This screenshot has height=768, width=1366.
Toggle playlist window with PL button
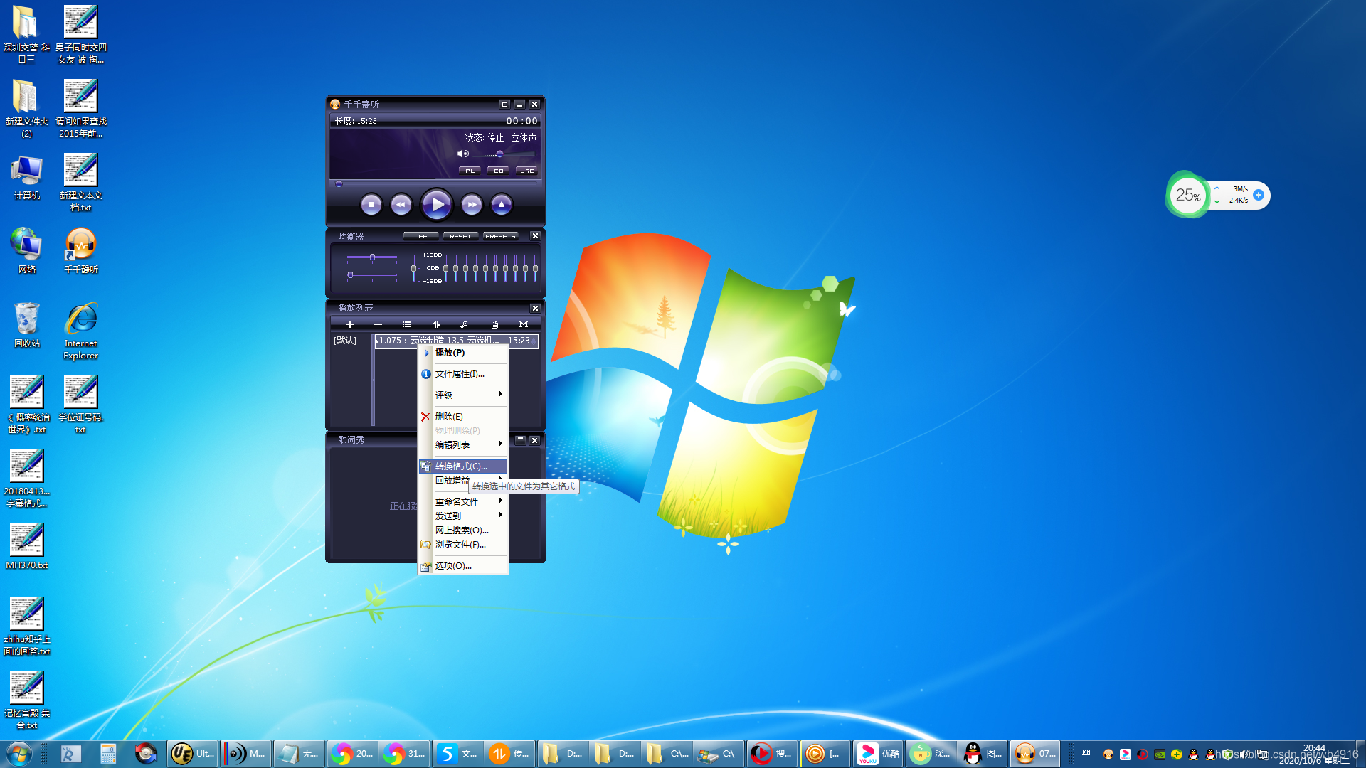tap(470, 171)
